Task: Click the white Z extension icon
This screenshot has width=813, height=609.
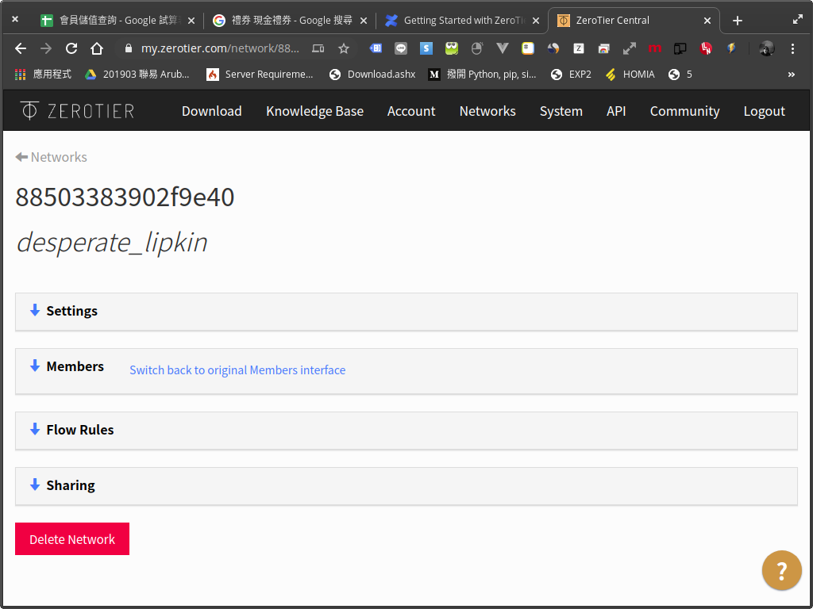Action: 579,48
